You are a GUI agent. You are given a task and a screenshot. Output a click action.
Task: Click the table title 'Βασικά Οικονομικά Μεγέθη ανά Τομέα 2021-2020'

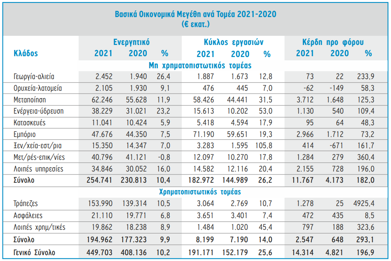tap(195, 14)
